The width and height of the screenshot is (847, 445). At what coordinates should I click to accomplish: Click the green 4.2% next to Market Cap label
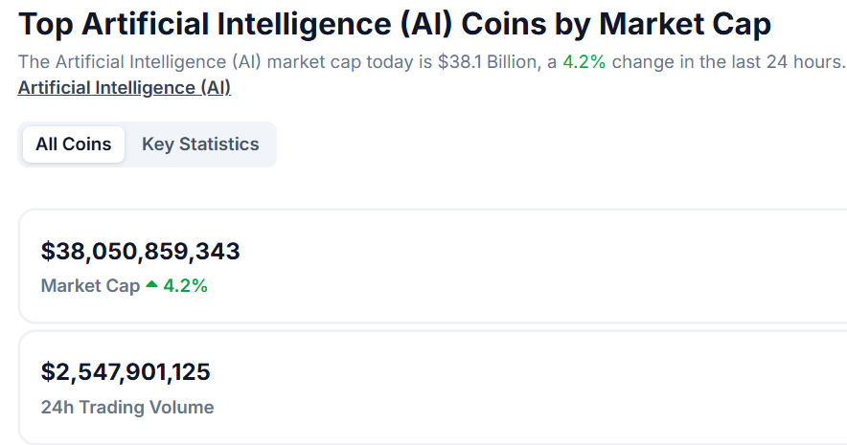pos(186,285)
